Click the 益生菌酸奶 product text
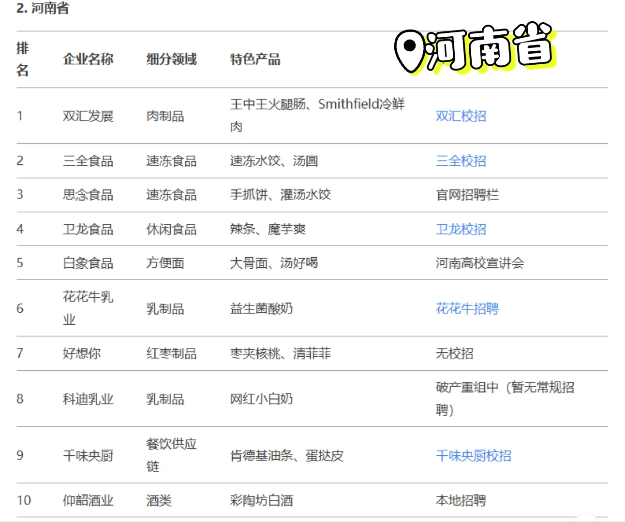The image size is (625, 522). point(261,308)
